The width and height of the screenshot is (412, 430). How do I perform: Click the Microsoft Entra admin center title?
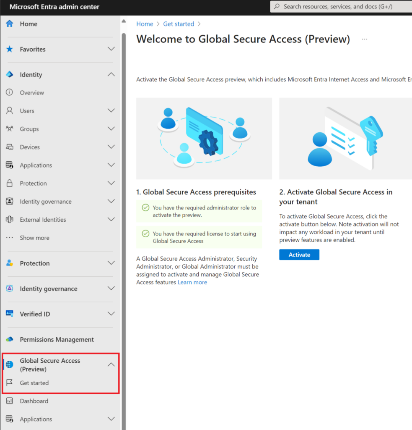[54, 7]
